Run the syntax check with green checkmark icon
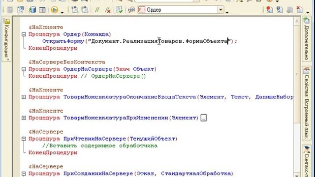This screenshot has width=315, height=177. pyautogui.click(x=119, y=10)
